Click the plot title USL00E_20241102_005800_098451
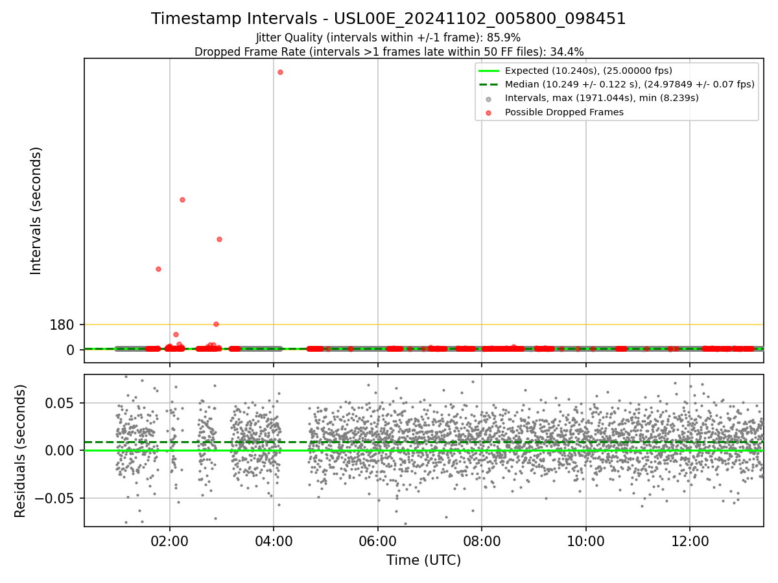This screenshot has width=778, height=583. click(388, 19)
